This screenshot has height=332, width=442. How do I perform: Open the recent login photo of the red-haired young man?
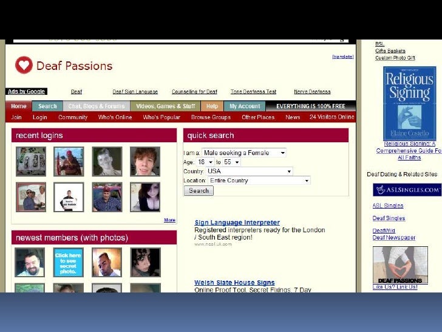point(145,162)
